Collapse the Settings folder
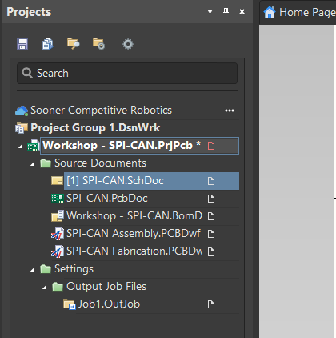Screen dimensions: 336x338 (33, 270)
